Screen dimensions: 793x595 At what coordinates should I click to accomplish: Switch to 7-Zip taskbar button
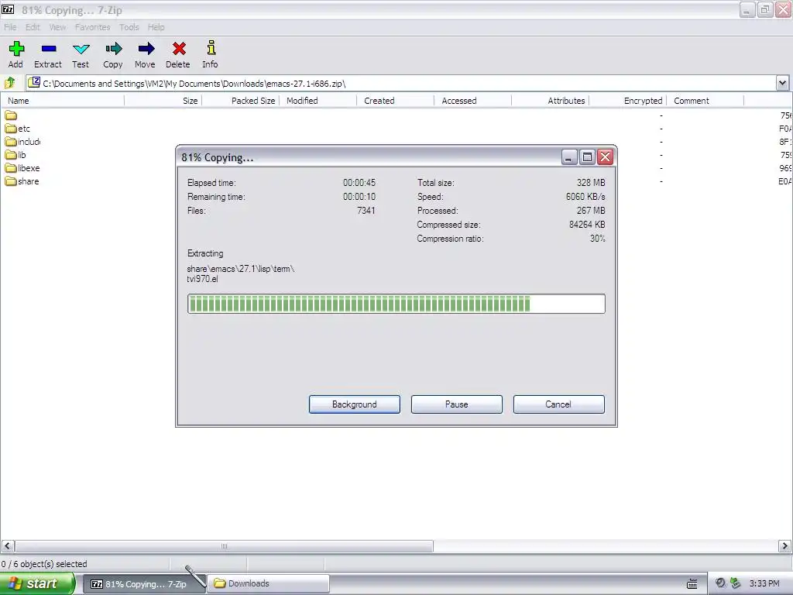(144, 584)
